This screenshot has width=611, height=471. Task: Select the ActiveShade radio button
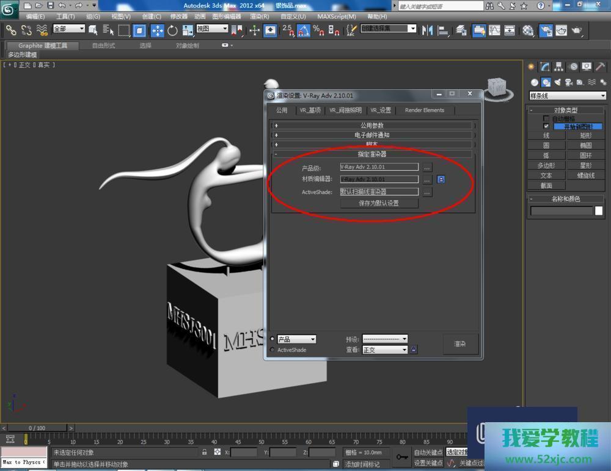pyautogui.click(x=273, y=350)
